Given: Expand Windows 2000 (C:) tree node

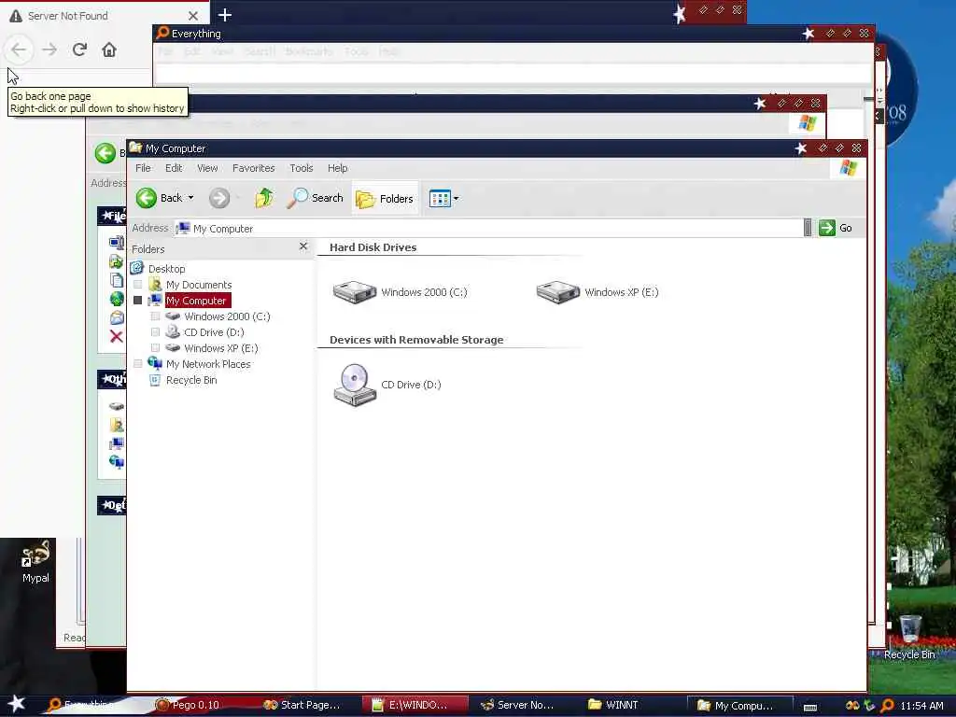Looking at the screenshot, I should pyautogui.click(x=156, y=316).
